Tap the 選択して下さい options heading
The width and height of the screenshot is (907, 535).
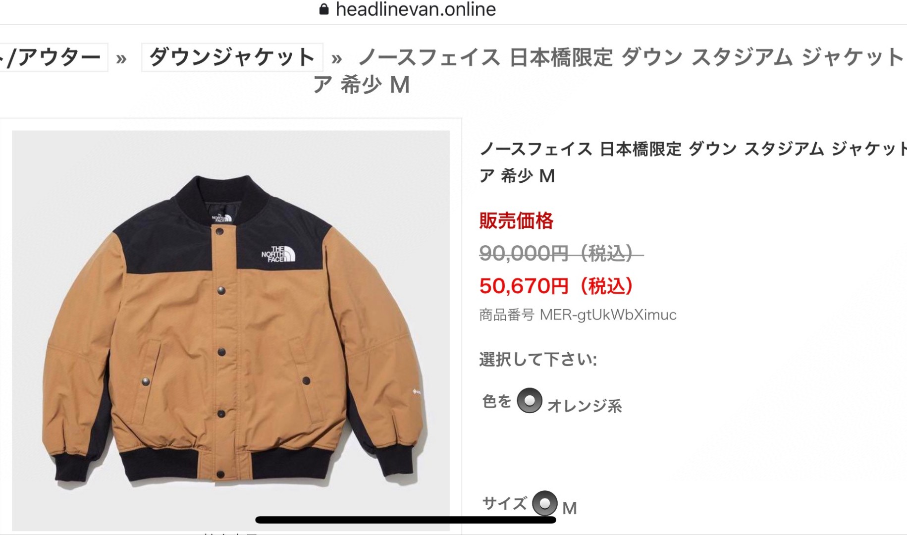[x=538, y=359]
